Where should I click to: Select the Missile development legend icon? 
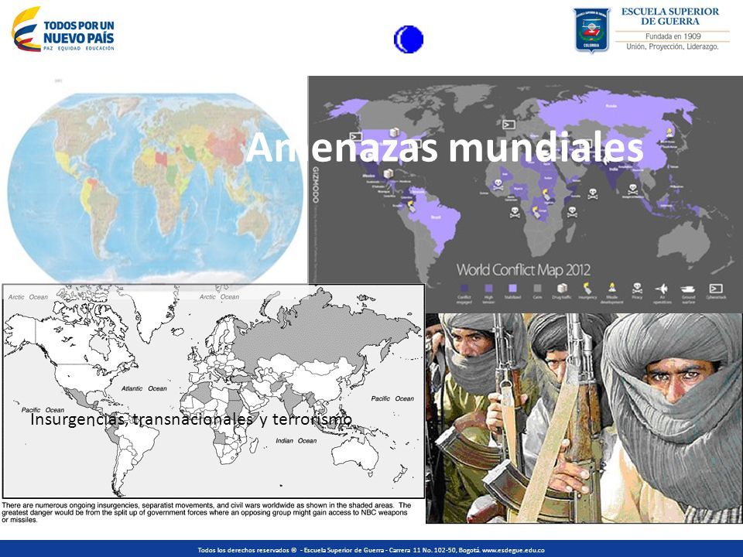click(611, 288)
